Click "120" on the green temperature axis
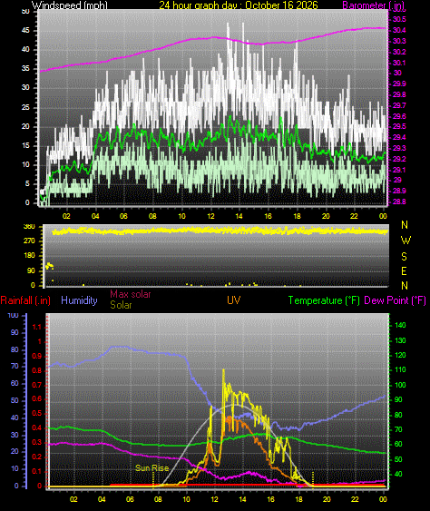Image resolution: width=430 pixels, height=511 pixels. 400,355
